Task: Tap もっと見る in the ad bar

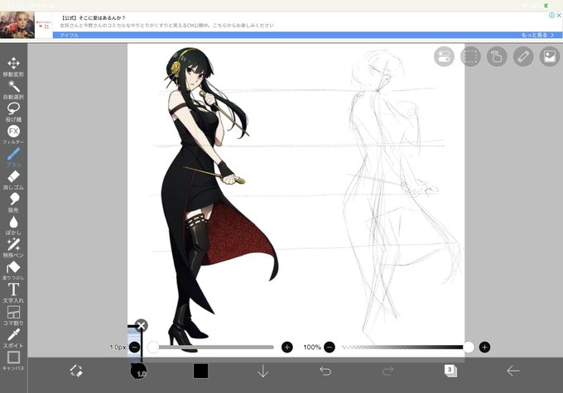Action: (x=537, y=36)
